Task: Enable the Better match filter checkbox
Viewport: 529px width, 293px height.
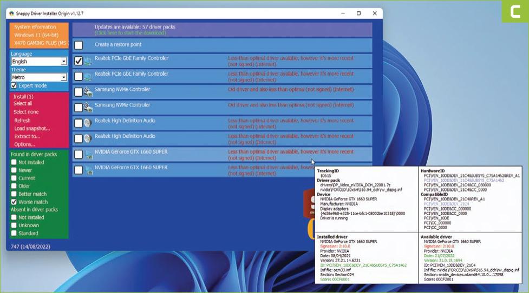Action: pyautogui.click(x=14, y=194)
